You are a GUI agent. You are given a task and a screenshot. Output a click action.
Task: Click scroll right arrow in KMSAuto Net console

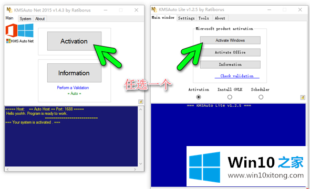[x=135, y=169]
